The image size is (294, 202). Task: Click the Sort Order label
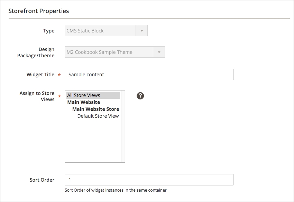[x=42, y=180]
